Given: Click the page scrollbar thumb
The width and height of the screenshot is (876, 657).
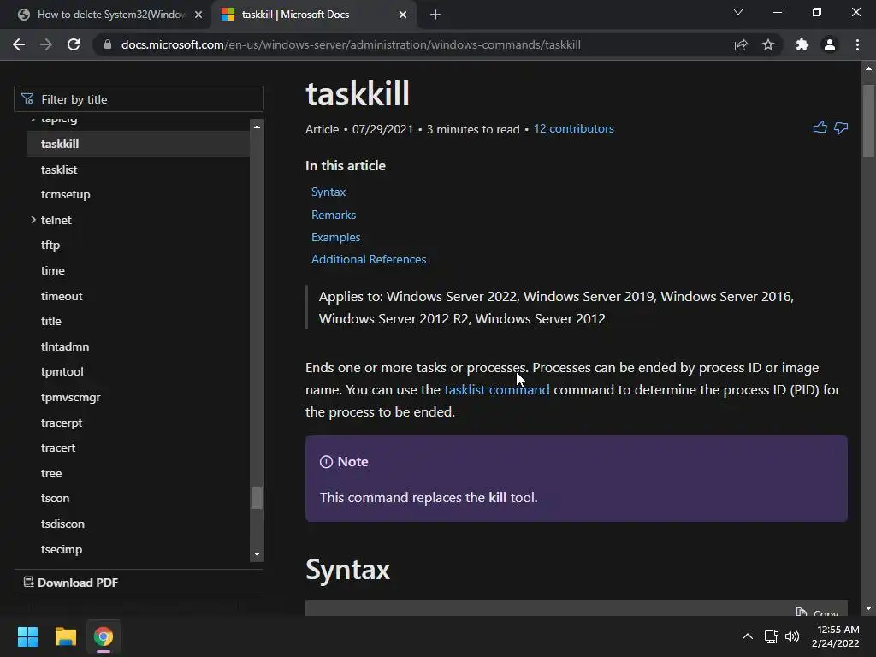Looking at the screenshot, I should tap(868, 121).
